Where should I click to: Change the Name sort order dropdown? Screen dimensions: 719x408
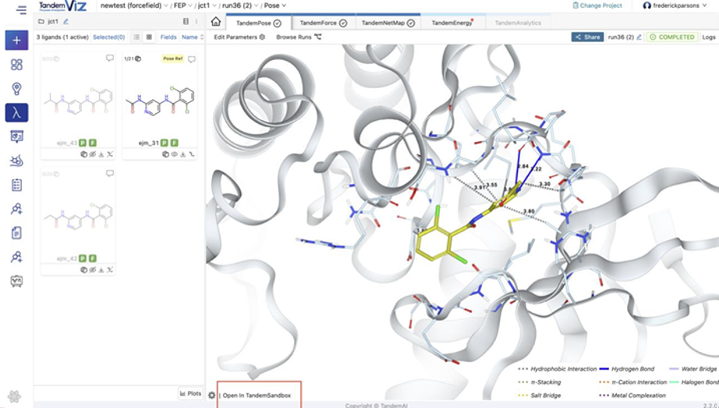click(x=192, y=37)
